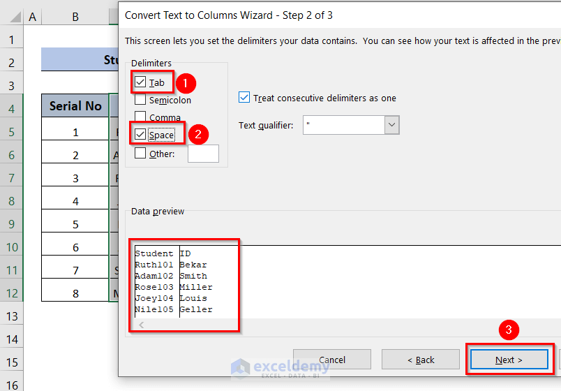Select row 5 header
This screenshot has width=561, height=391.
[x=12, y=132]
